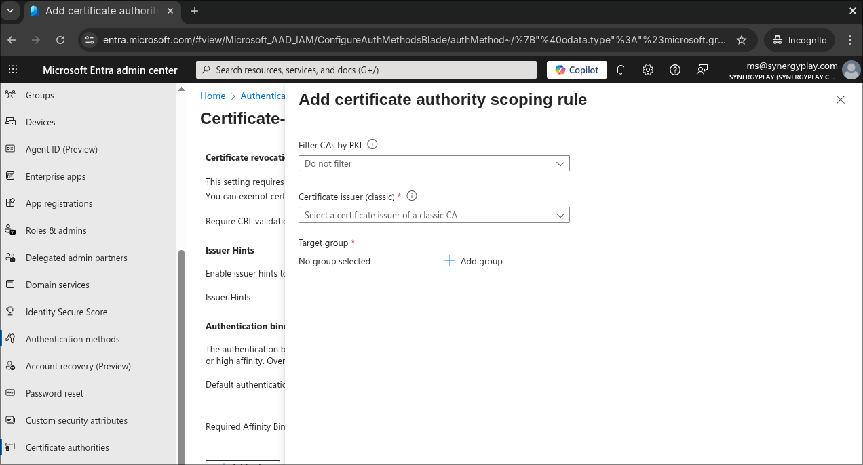Select Password reset in the sidebar
Viewport: 863px width, 465px height.
pos(55,393)
